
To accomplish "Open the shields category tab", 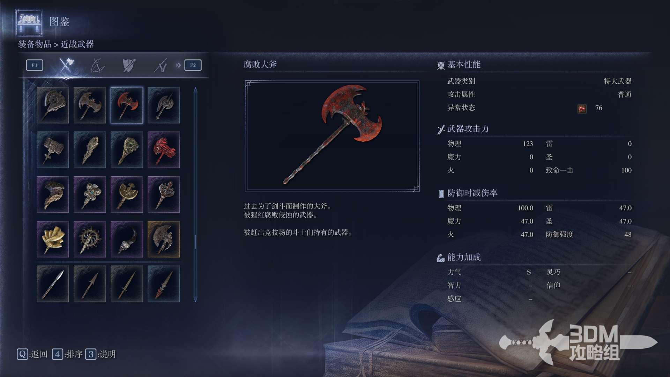I will tap(129, 65).
